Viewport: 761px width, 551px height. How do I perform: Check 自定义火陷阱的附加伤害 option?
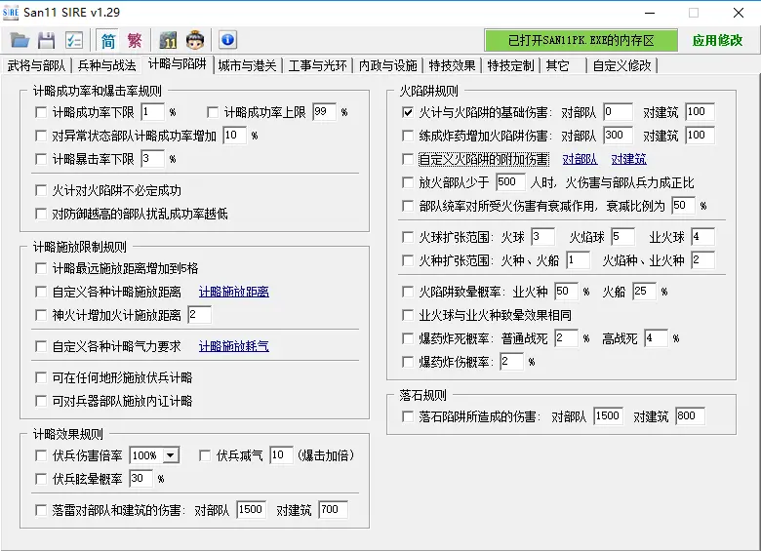coord(408,159)
